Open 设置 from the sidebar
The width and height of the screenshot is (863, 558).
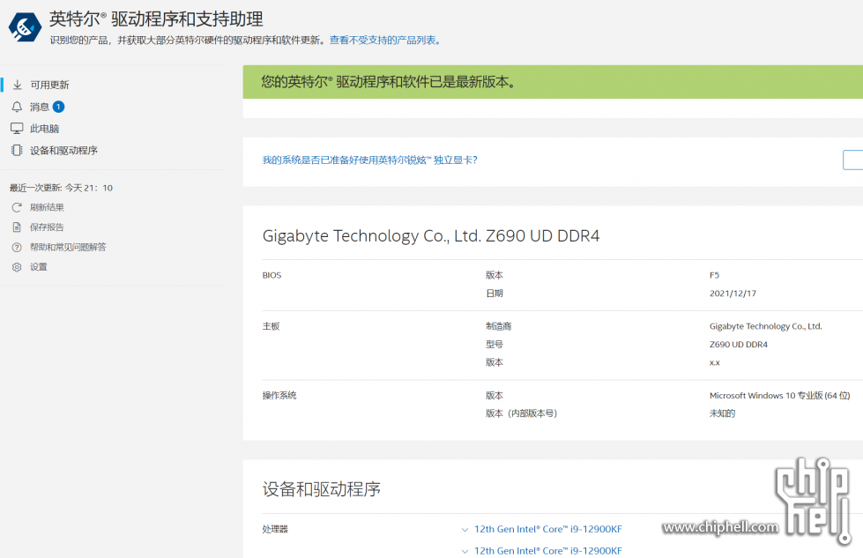[39, 267]
